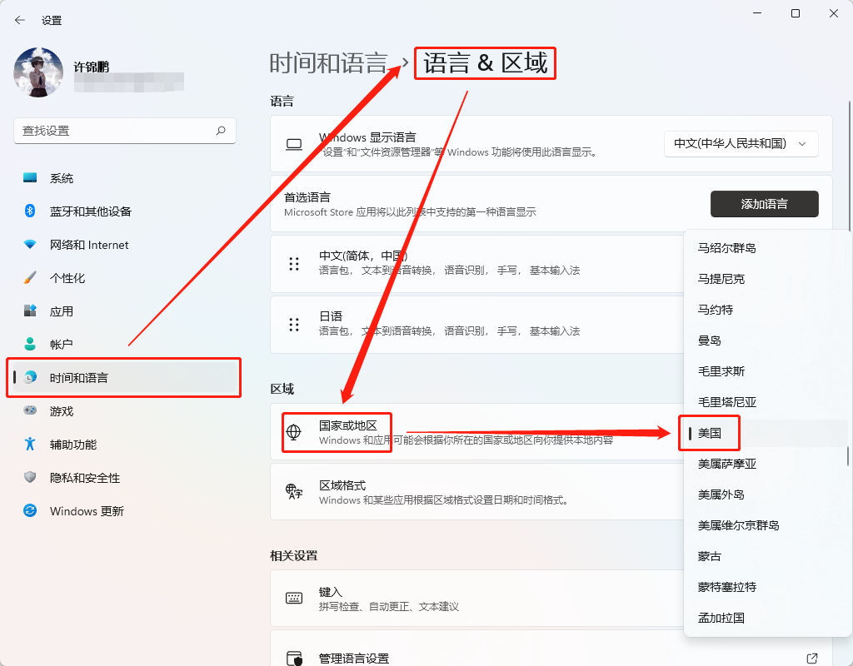The width and height of the screenshot is (853, 666).
Task: Click the back arrow in Settings header
Action: (20, 20)
